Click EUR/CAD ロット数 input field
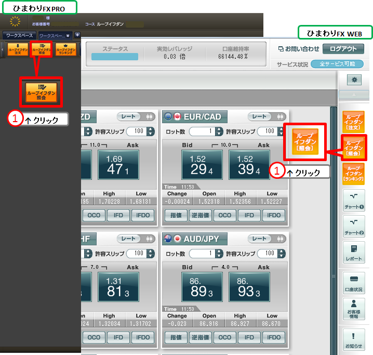This screenshot has width=373, height=355. coord(202,132)
